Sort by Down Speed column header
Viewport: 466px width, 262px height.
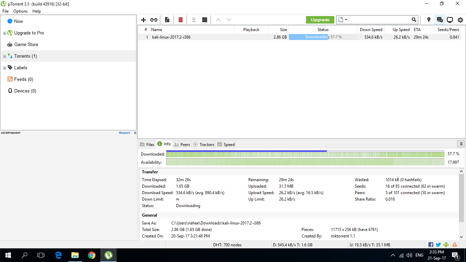coord(371,30)
